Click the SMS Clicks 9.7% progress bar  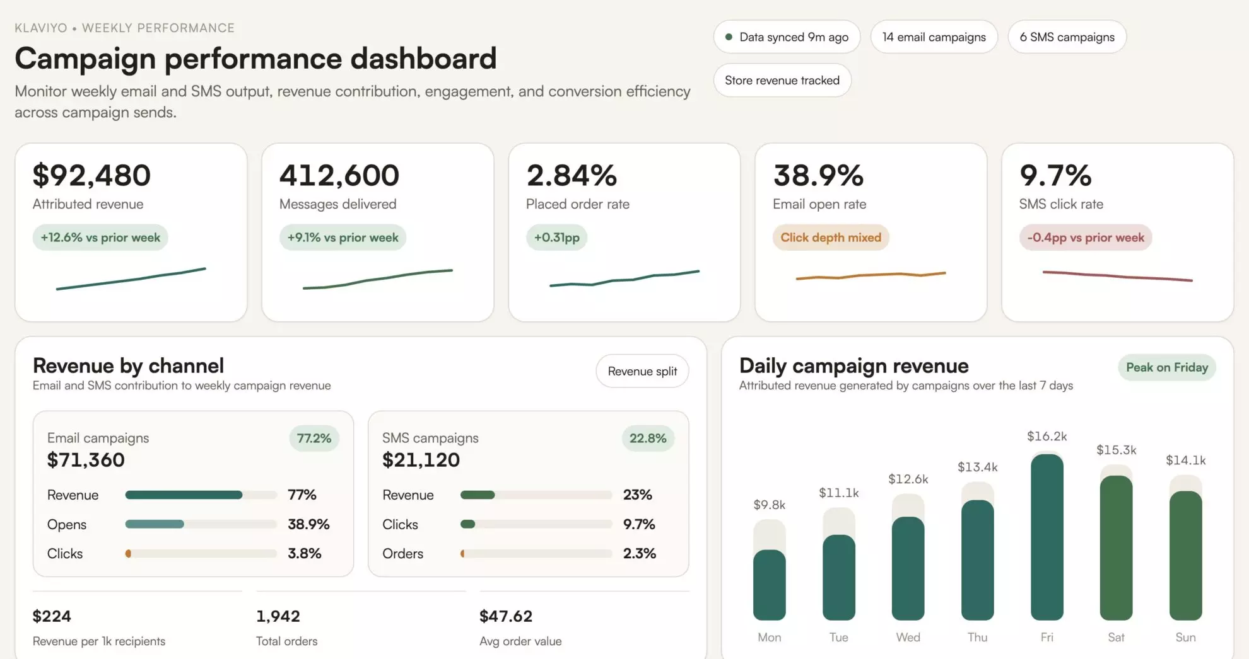536,524
